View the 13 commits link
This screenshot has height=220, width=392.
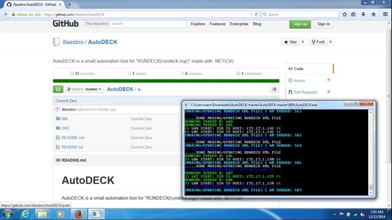tap(83, 73)
